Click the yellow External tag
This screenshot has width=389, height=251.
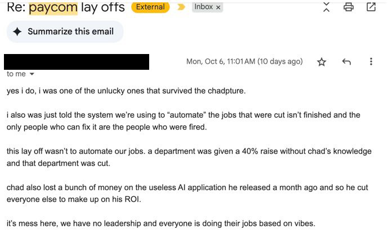(x=150, y=7)
